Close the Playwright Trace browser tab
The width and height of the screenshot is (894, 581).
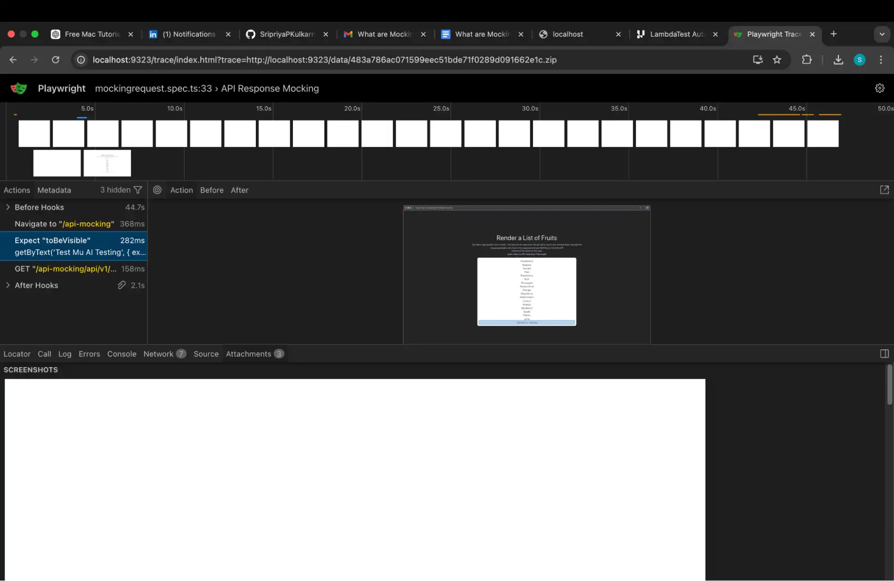[x=812, y=34]
